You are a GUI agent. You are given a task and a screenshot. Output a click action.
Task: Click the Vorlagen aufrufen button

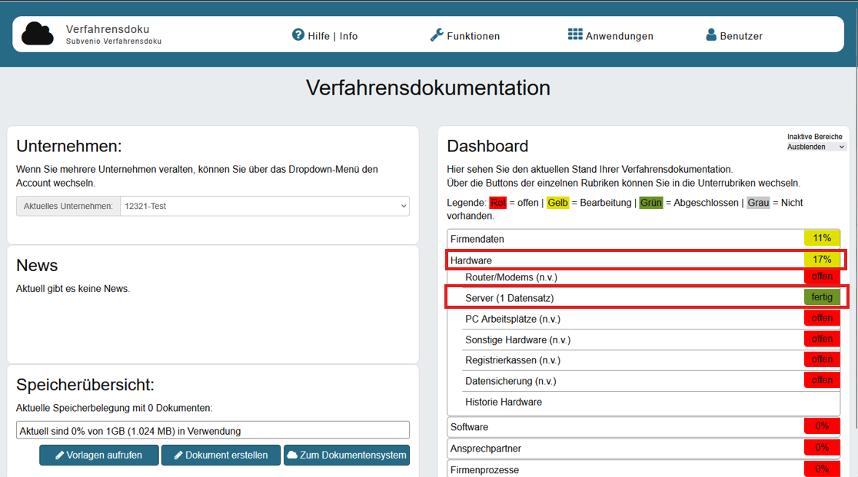[99, 455]
